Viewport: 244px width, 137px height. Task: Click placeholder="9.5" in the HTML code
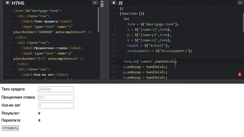(x=30, y=59)
